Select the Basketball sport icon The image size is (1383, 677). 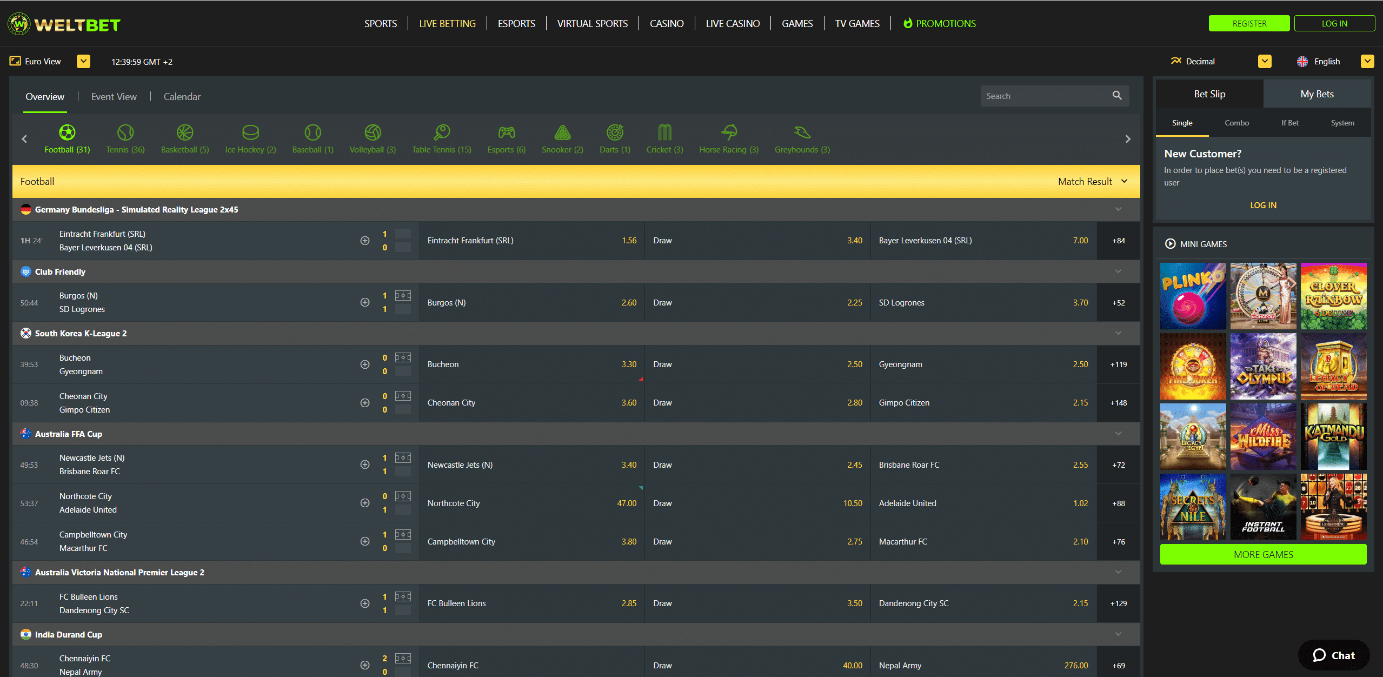click(x=184, y=133)
